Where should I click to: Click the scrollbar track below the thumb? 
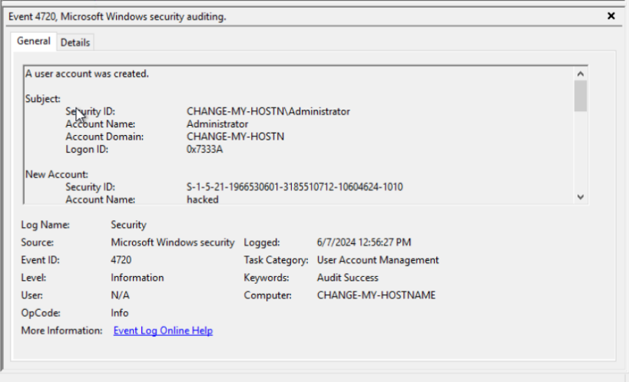[x=581, y=153]
